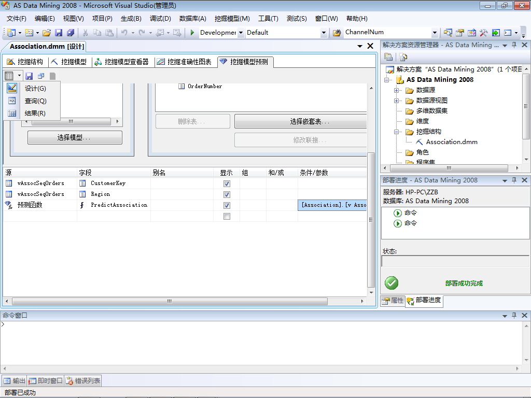Expand the 数据源 folder node
Screen dimensions: 531x398
(396, 90)
